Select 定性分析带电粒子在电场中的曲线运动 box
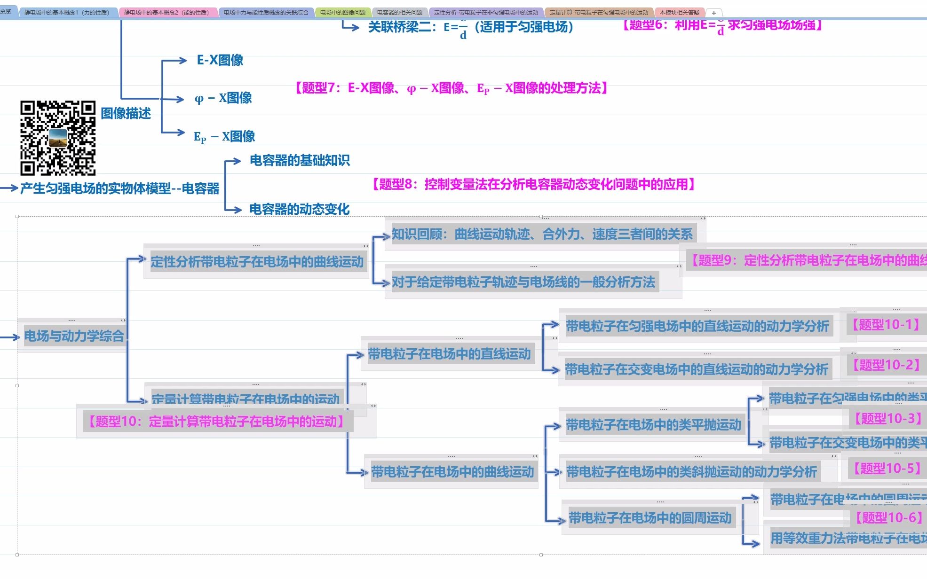Image resolution: width=927 pixels, height=579 pixels. click(257, 262)
